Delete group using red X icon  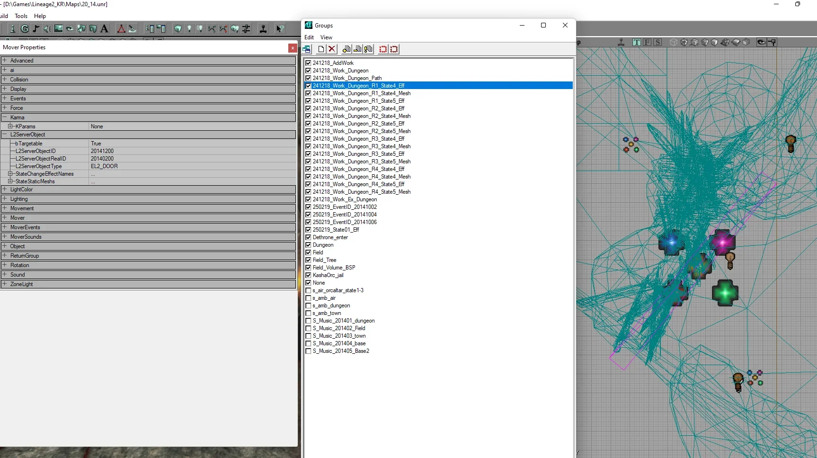pyautogui.click(x=332, y=49)
